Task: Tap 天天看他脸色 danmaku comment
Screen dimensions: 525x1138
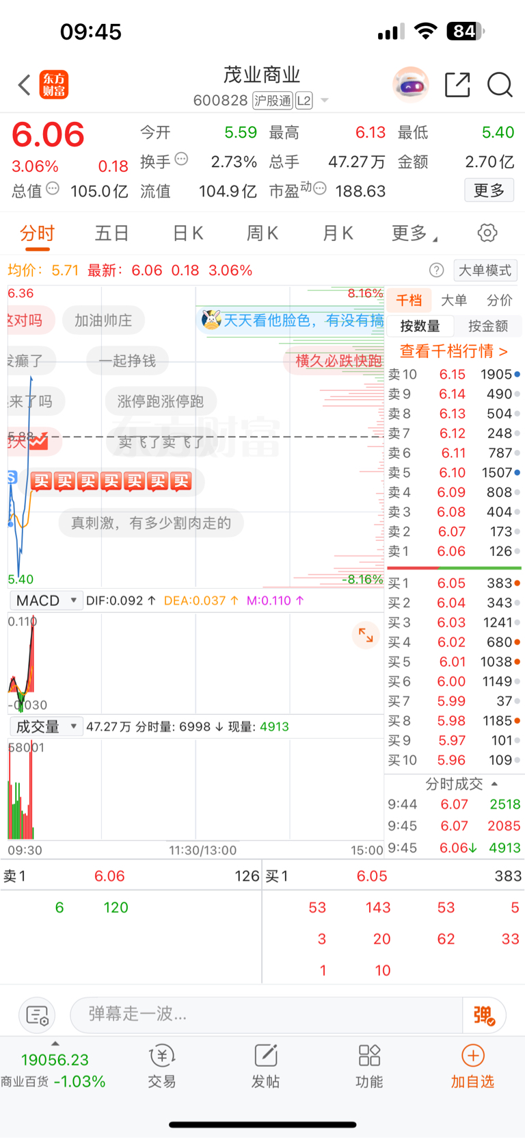Action: 291,320
